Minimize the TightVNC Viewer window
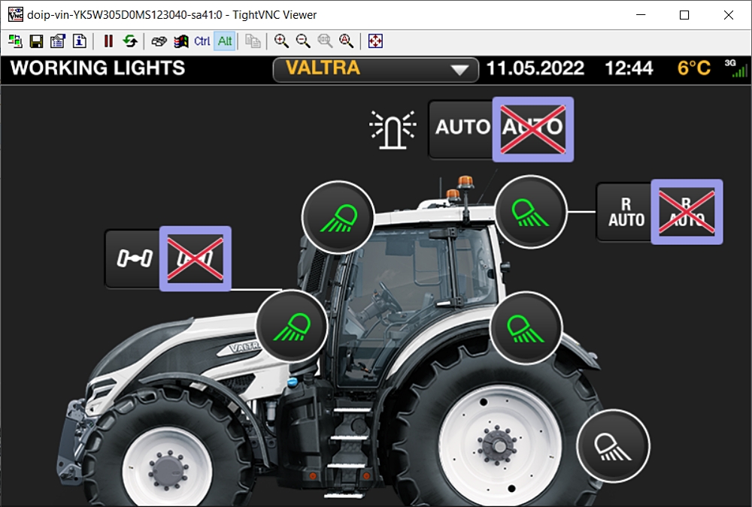This screenshot has width=752, height=507. (x=641, y=15)
